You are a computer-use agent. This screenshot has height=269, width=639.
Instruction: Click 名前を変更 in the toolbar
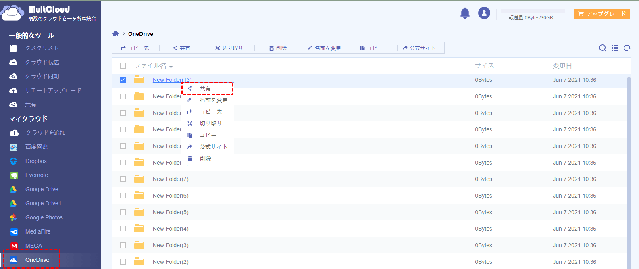(324, 48)
